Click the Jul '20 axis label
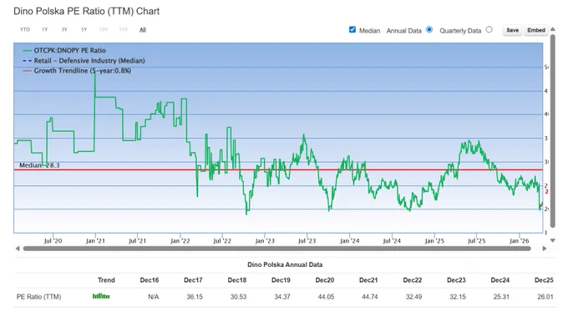 (x=53, y=240)
